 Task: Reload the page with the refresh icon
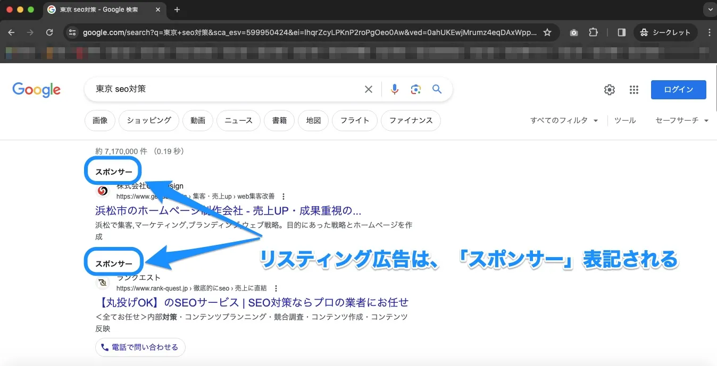coord(49,32)
